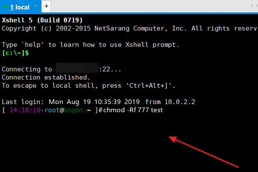The image size is (258, 172).
Task: Click the "Connection established." message
Action: point(46,77)
